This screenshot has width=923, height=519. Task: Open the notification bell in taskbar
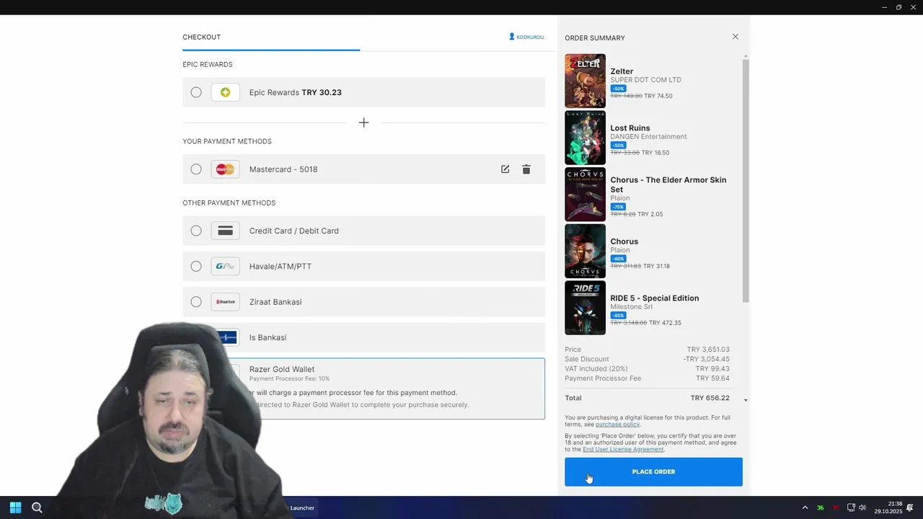tap(910, 507)
